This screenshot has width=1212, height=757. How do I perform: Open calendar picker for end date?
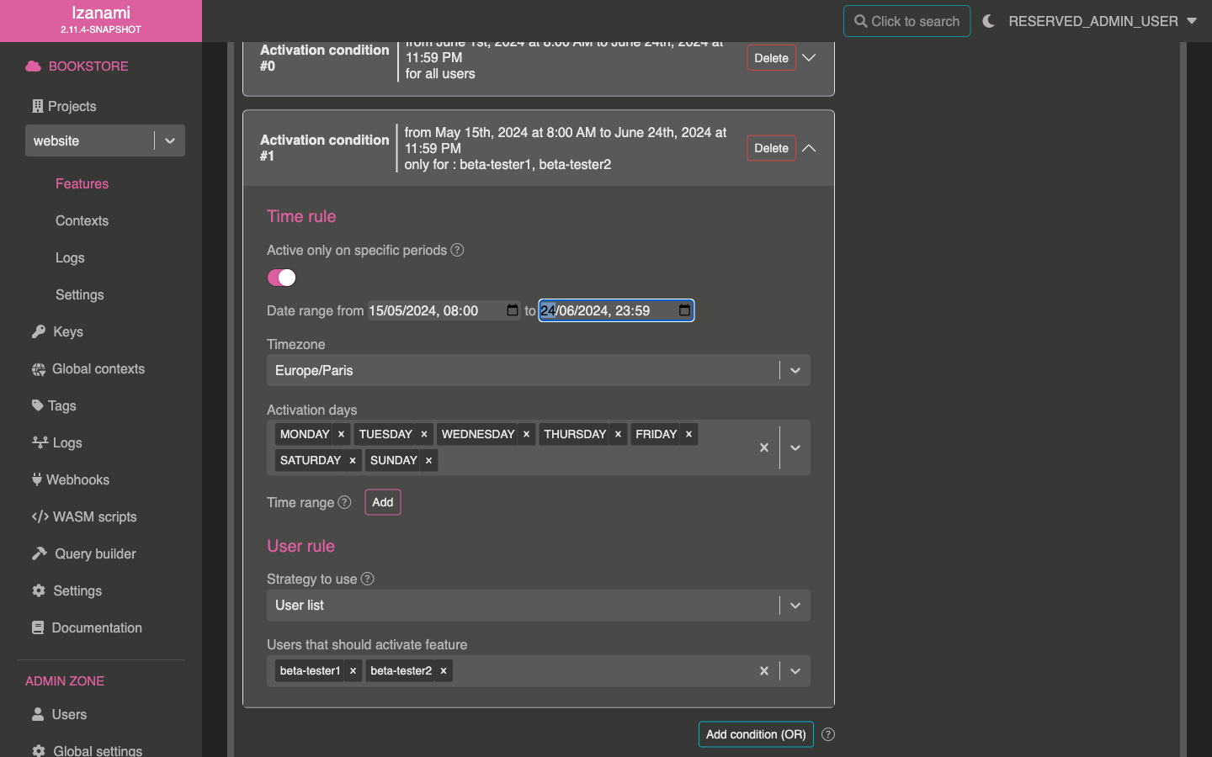click(684, 310)
